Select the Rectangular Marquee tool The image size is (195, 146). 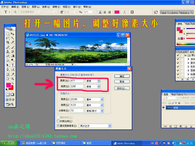(8, 34)
